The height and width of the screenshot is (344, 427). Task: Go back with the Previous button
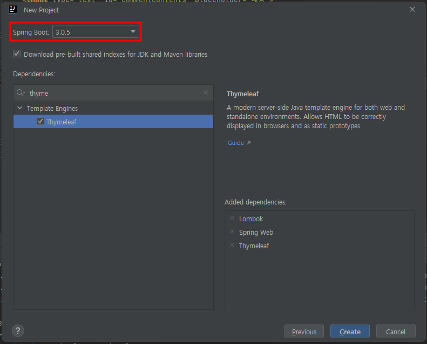304,332
